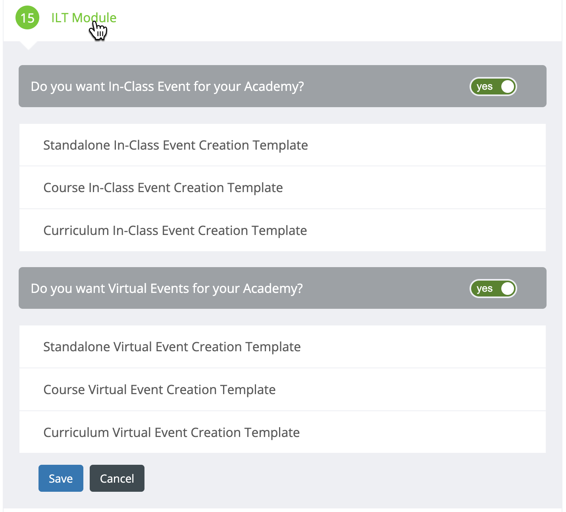Open Curriculum Virtual Event Creation Template row
Image resolution: width=566 pixels, height=512 pixels.
click(x=171, y=433)
